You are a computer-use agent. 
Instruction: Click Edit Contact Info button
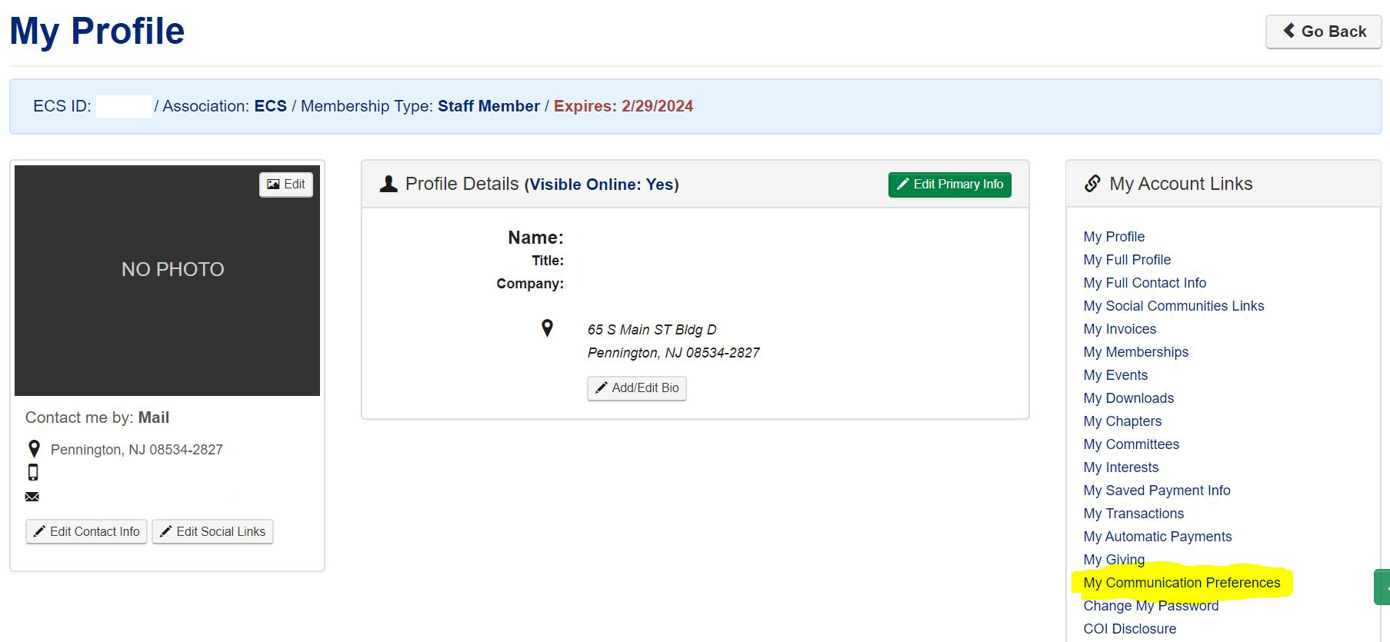(86, 531)
